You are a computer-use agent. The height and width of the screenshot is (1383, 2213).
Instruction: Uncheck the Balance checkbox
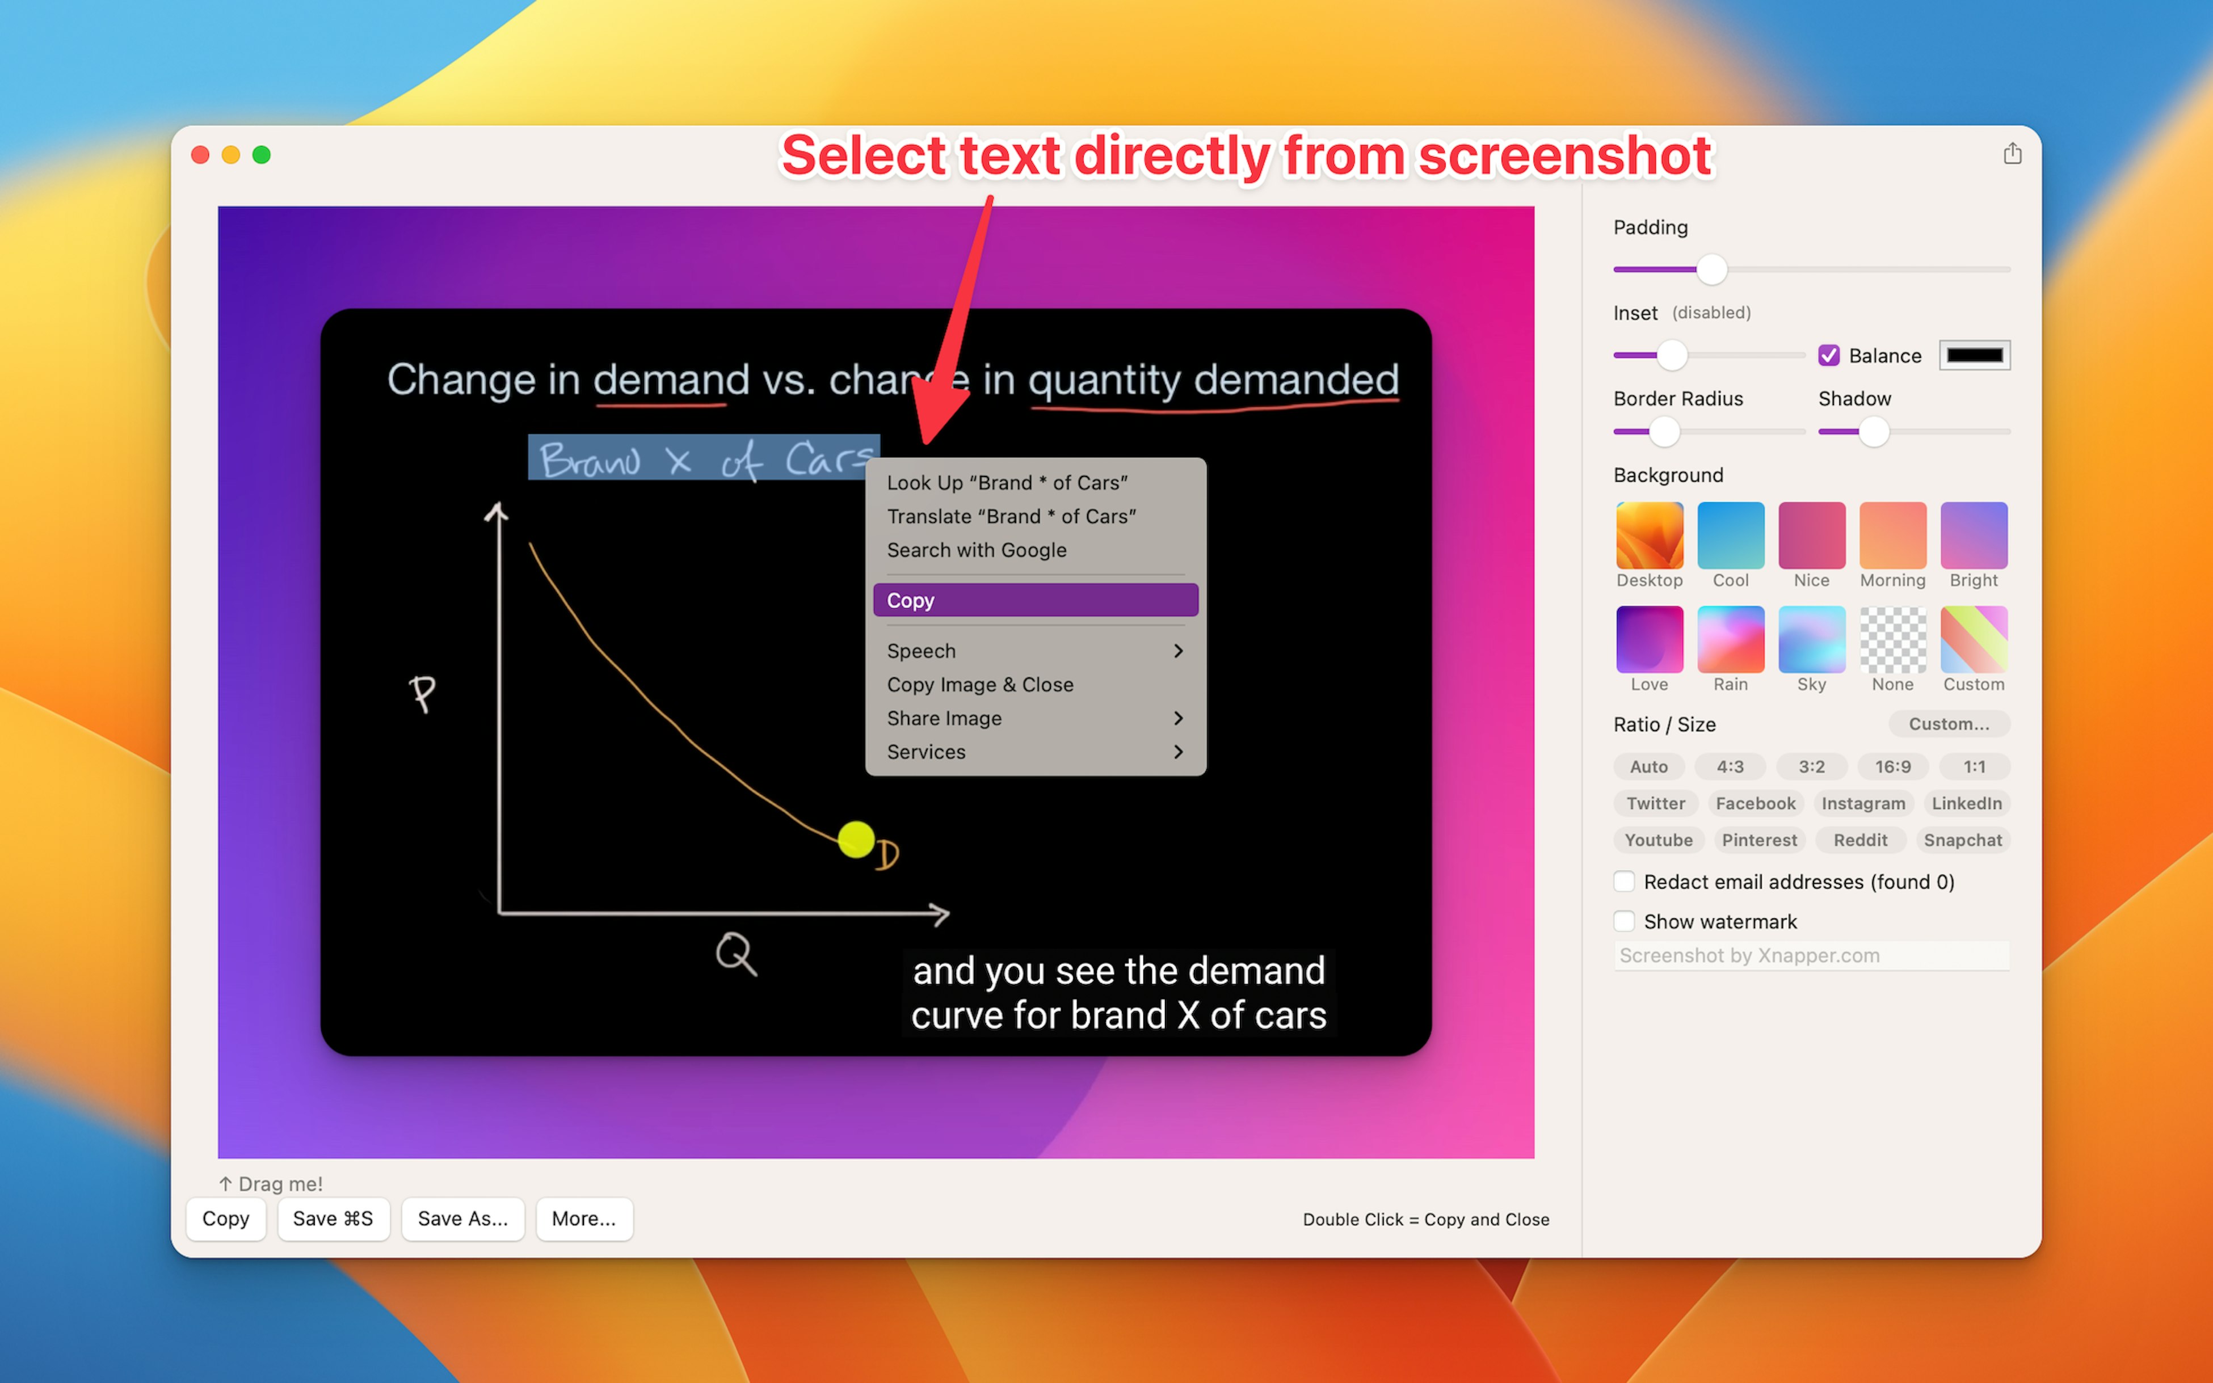point(1829,355)
